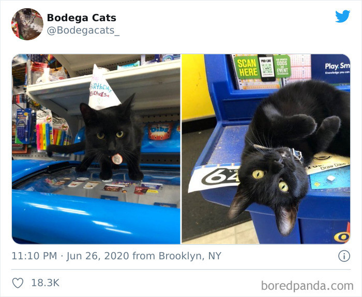Click the boredpanda.com watermark
This screenshot has width=362, height=297.
click(x=307, y=286)
